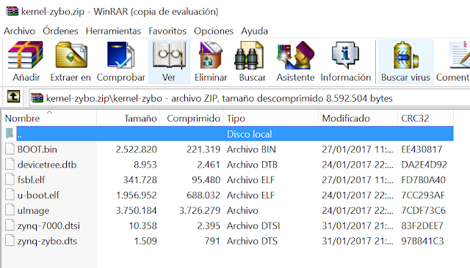Show archive Información icon
The image size is (470, 268).
(345, 55)
